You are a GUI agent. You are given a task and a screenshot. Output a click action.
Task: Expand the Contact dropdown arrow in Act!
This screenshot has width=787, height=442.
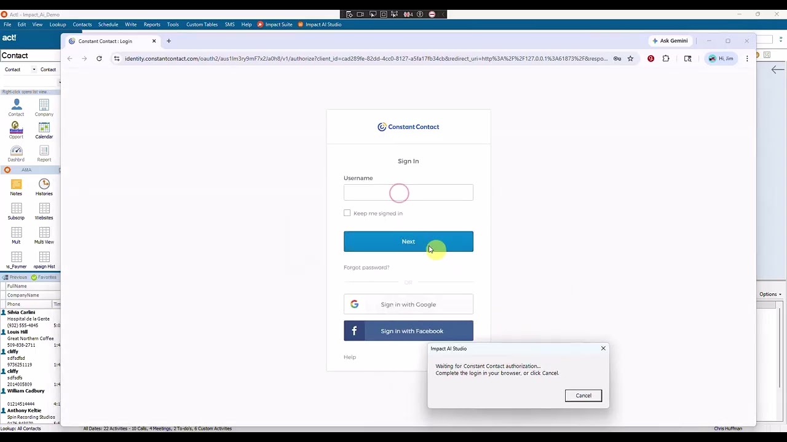pyautogui.click(x=34, y=69)
